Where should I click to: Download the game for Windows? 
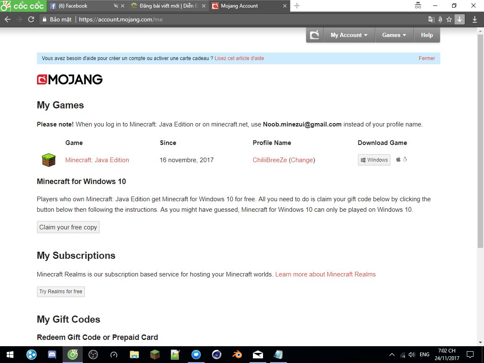coord(374,160)
